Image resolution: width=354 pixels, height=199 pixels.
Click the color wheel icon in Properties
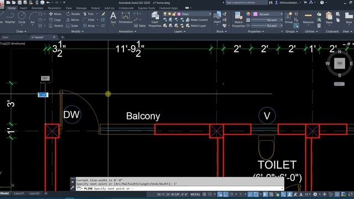tap(248, 14)
